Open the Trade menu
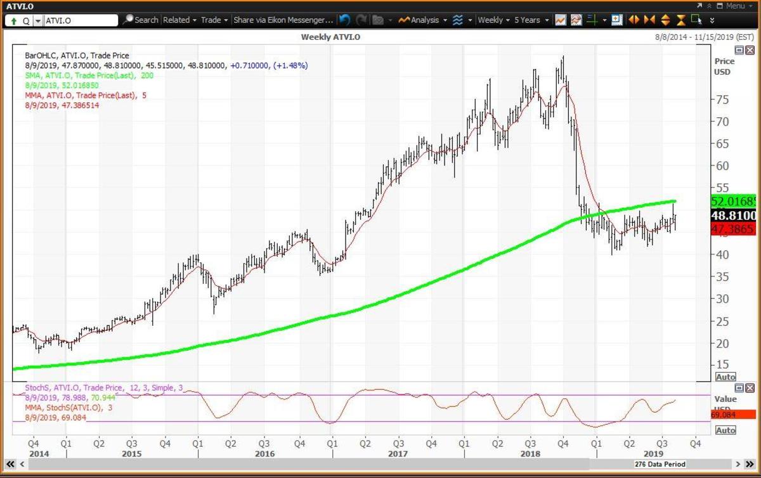This screenshot has height=478, width=761. 214,20
